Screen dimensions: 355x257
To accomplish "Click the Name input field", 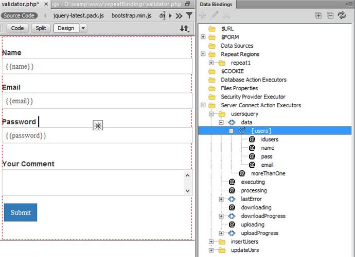I will tap(97, 66).
